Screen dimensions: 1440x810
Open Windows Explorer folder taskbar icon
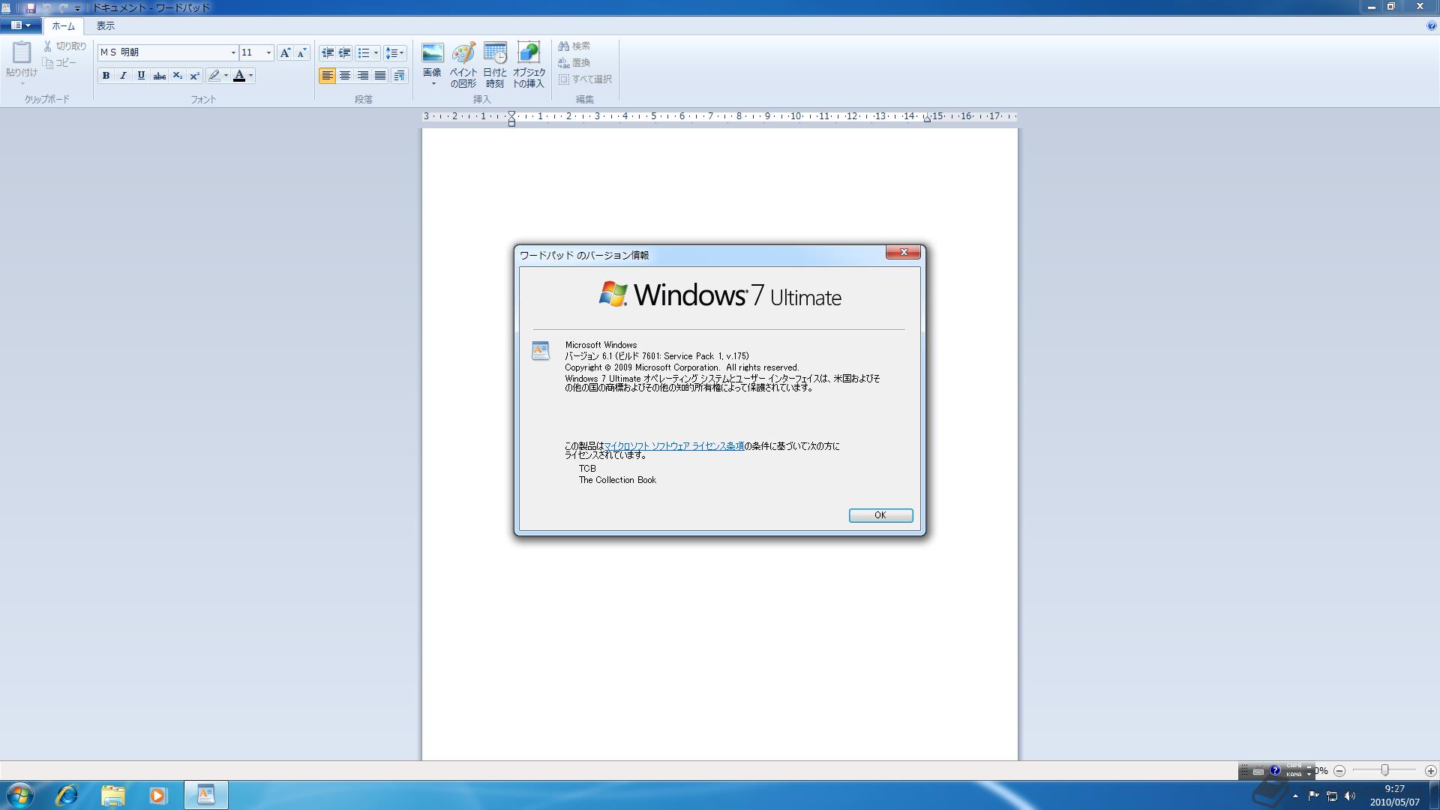tap(112, 795)
